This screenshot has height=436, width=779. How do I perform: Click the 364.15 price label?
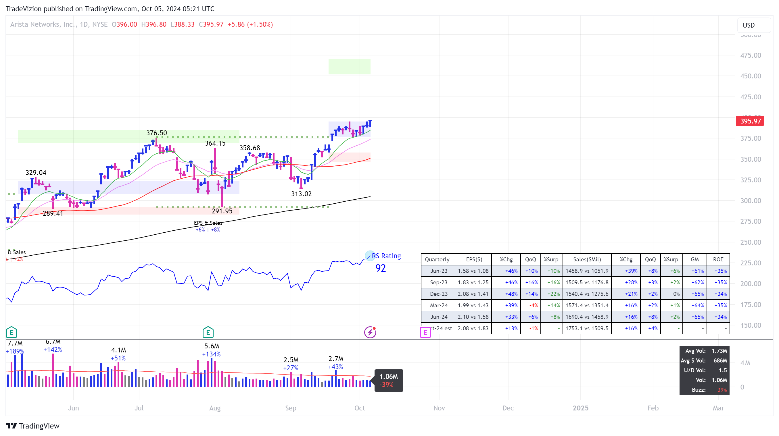tap(215, 144)
